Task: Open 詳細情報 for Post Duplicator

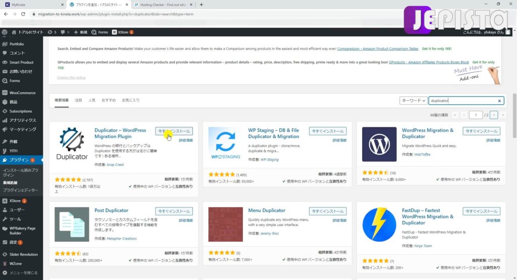Action: pyautogui.click(x=186, y=220)
